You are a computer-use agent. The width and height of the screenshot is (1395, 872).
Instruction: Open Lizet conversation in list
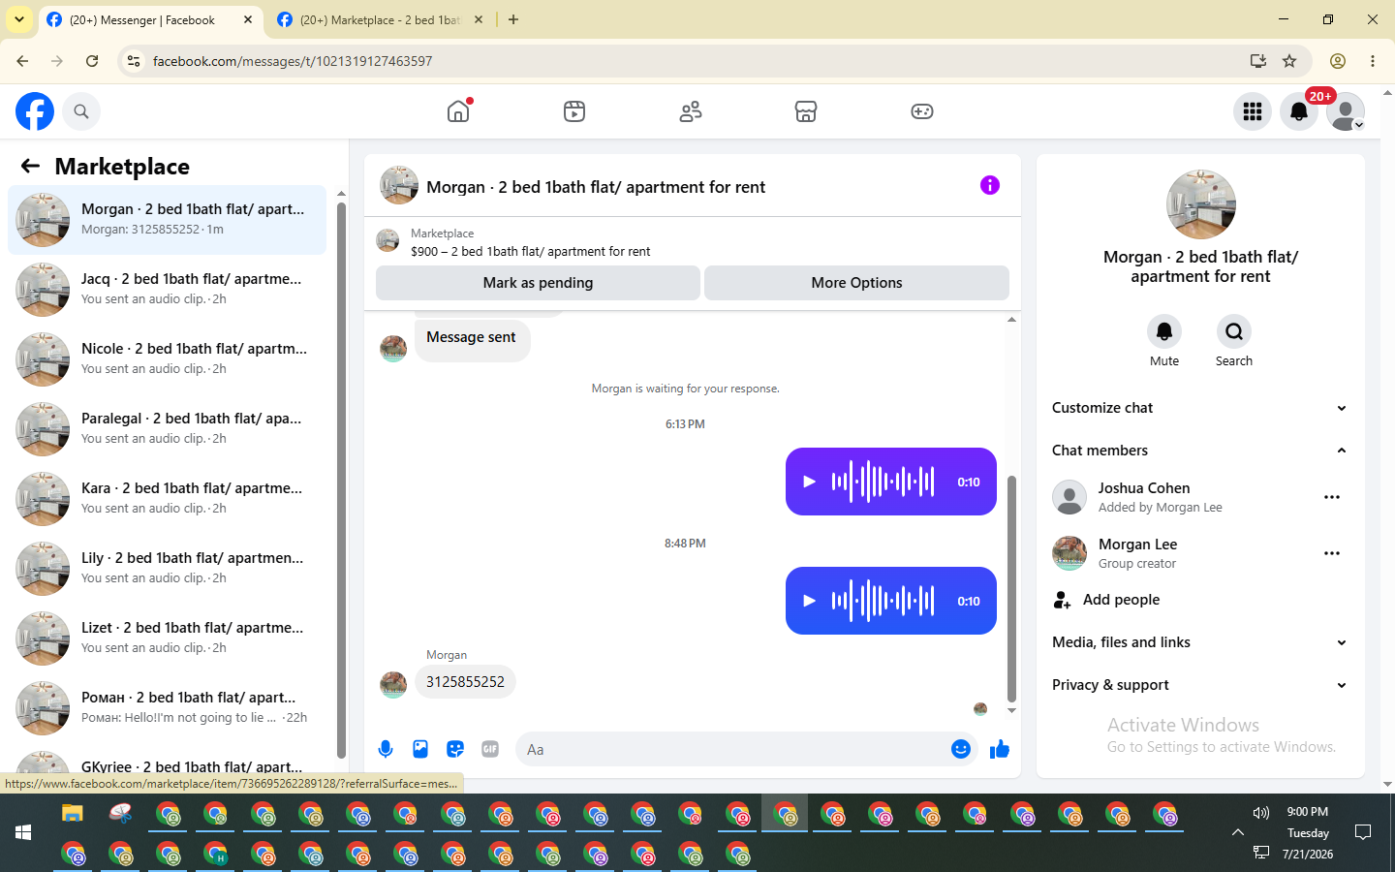(x=167, y=638)
